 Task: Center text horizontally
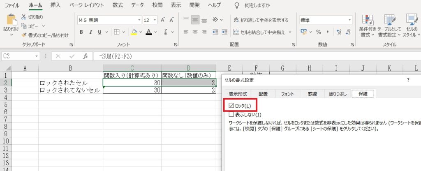click(x=195, y=32)
